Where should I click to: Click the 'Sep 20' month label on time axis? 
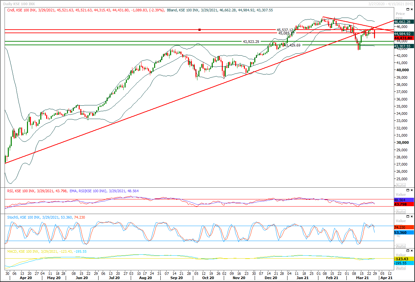(176, 278)
